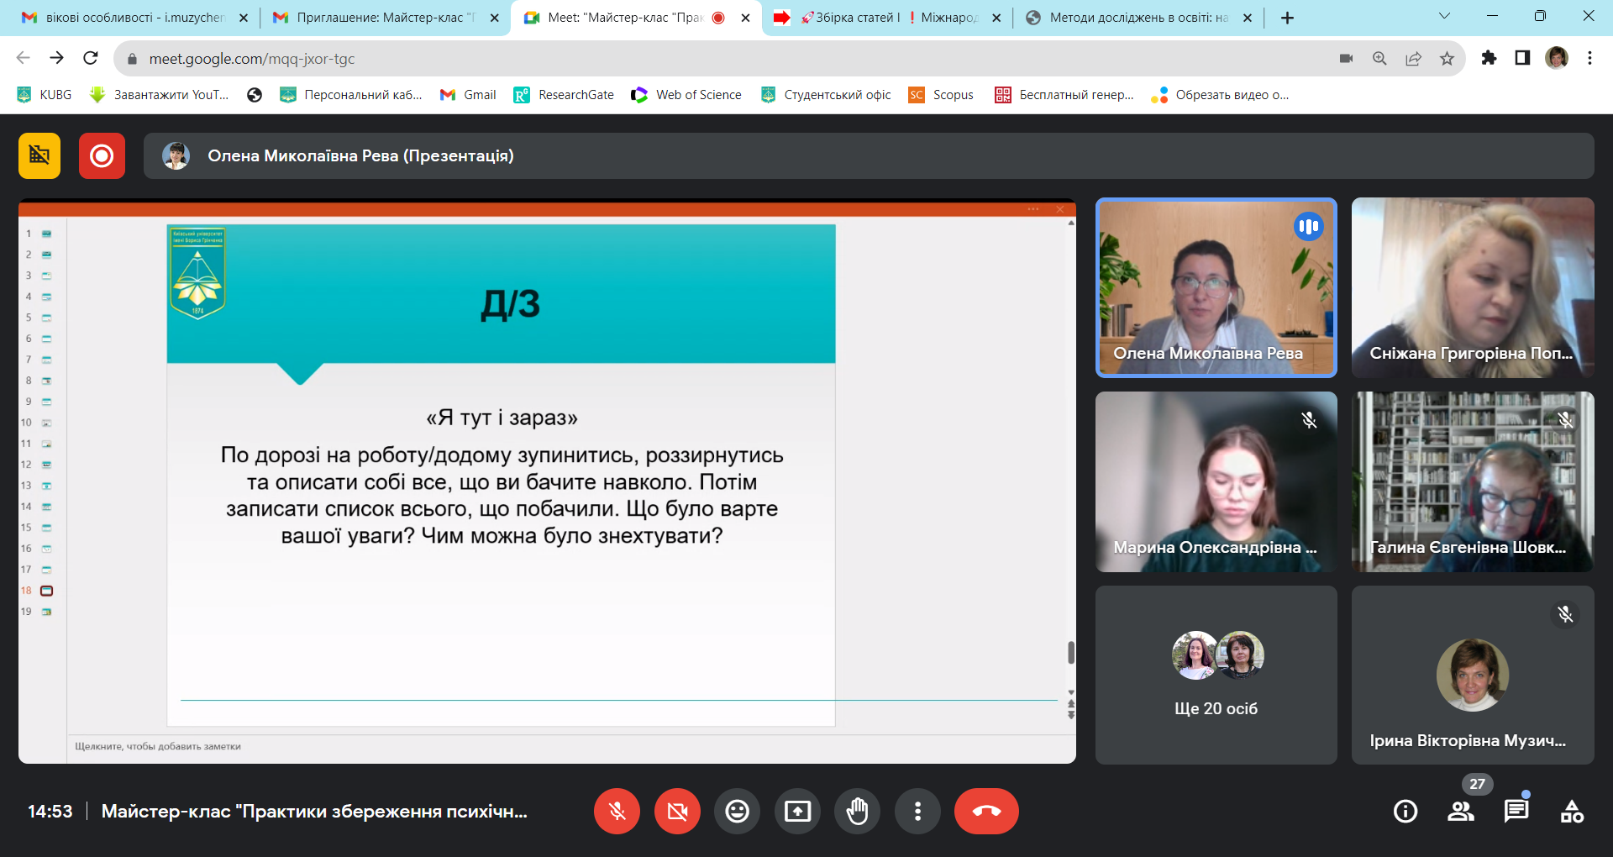Toggle the raise hand button

pyautogui.click(x=858, y=812)
